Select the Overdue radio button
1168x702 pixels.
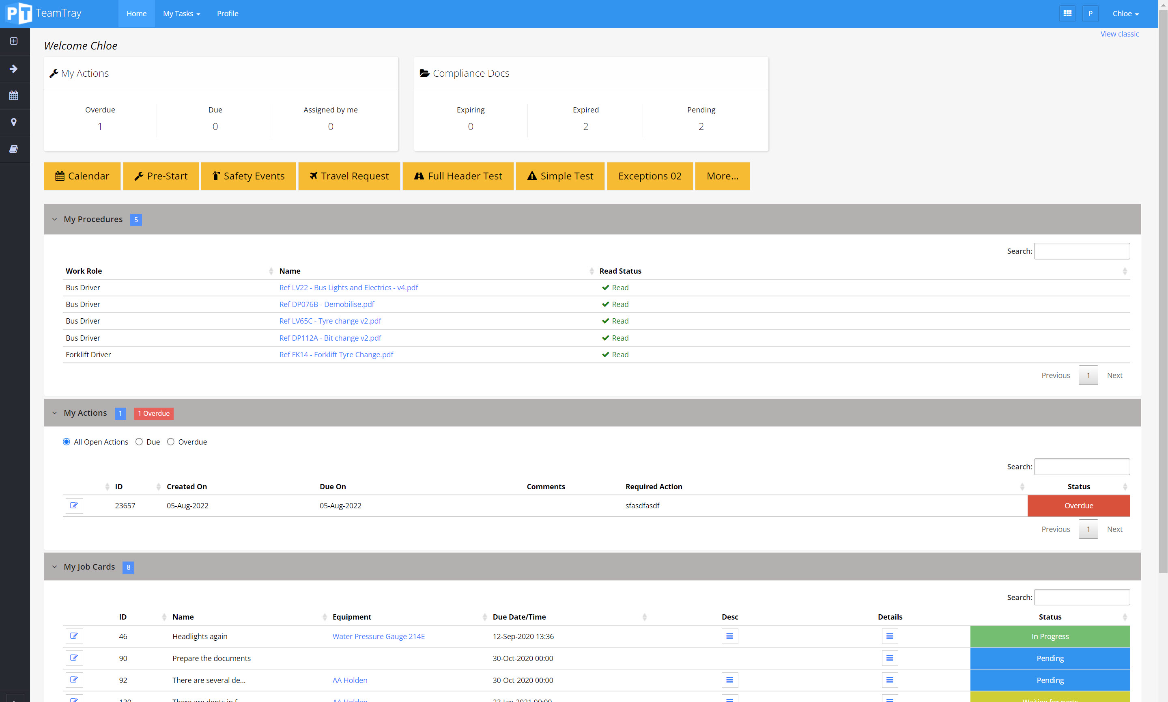click(x=171, y=441)
